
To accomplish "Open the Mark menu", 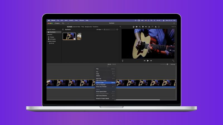I will pos(66,20).
